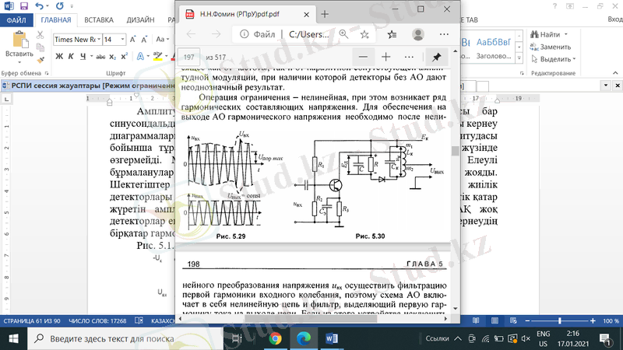Viewport: 623px width, 350px height.
Task: Click the Cut scissors icon
Action: pos(40,34)
